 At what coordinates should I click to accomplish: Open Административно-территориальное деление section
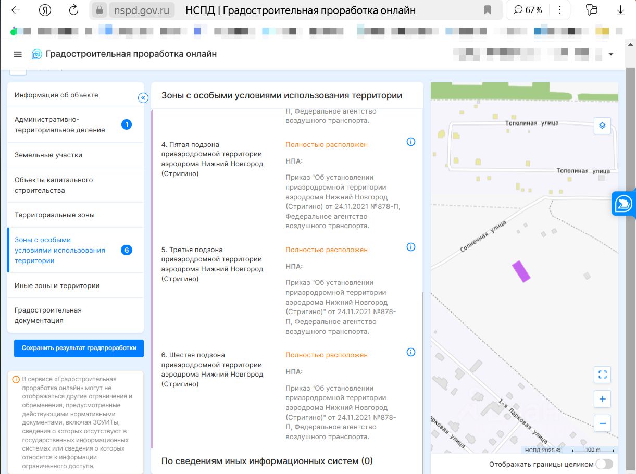coord(76,124)
